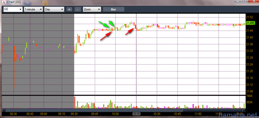Click the 09:00 time axis label

(x=44, y=114)
